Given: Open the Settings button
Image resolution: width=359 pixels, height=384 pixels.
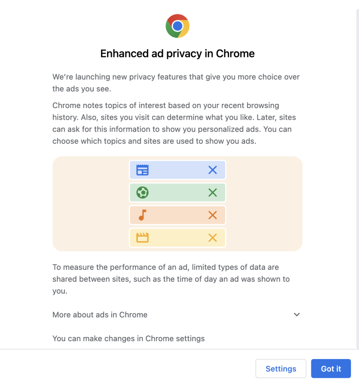Looking at the screenshot, I should [x=281, y=369].
